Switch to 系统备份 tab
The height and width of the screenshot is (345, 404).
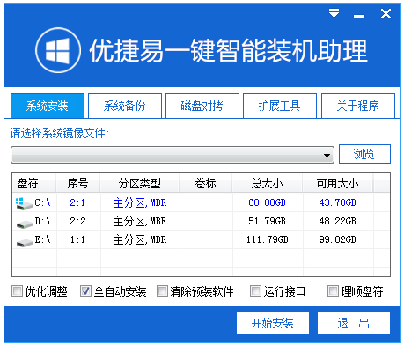click(125, 106)
